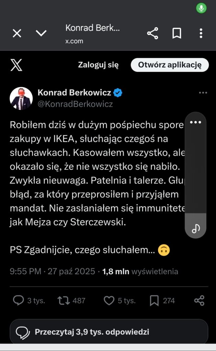Open the browser three-dot overflow menu
216x351 pixels.
point(201,33)
